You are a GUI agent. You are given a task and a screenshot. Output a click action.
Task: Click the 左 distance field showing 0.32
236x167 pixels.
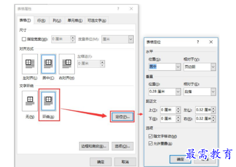pos(203,110)
